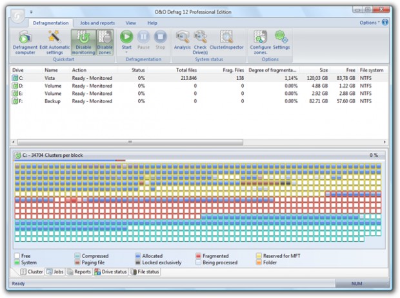This screenshot has height=298, width=400.
Task: Select the C: drive icon
Action: pos(15,78)
